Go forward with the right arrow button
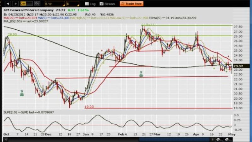The height and width of the screenshot is (142, 252). pos(15,3)
